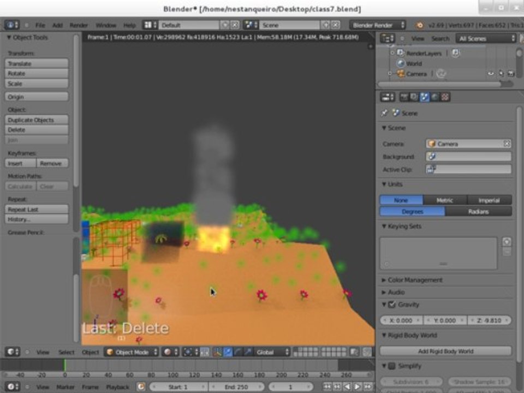The image size is (524, 393).
Task: Collapse the Scene panel
Action: [384, 128]
